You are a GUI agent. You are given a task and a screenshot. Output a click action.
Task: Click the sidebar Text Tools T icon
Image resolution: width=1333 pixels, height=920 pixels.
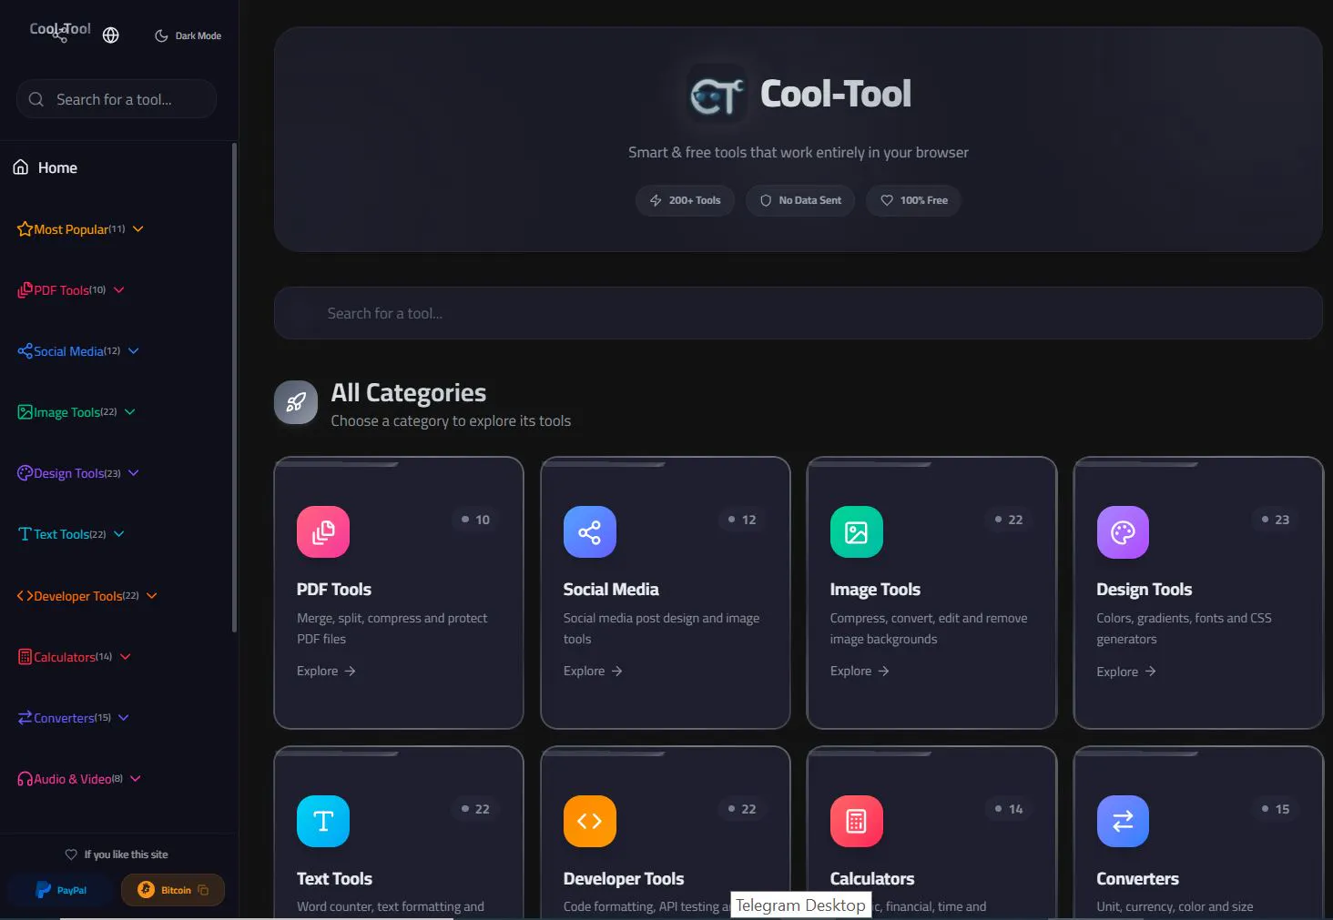pyautogui.click(x=25, y=534)
